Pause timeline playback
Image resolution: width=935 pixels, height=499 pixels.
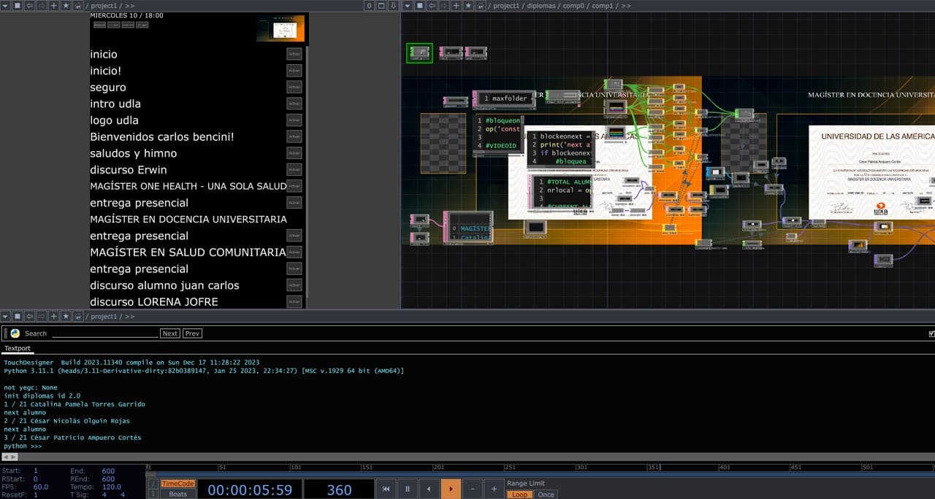point(408,489)
